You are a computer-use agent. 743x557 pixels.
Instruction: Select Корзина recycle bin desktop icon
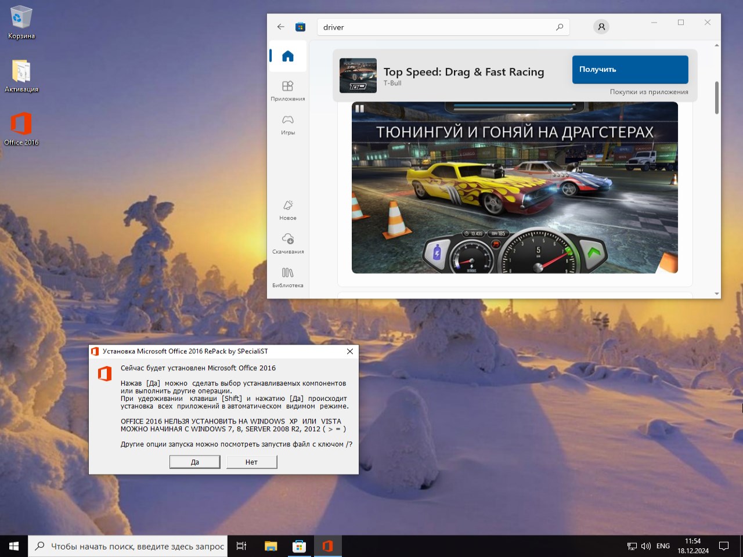[x=21, y=23]
